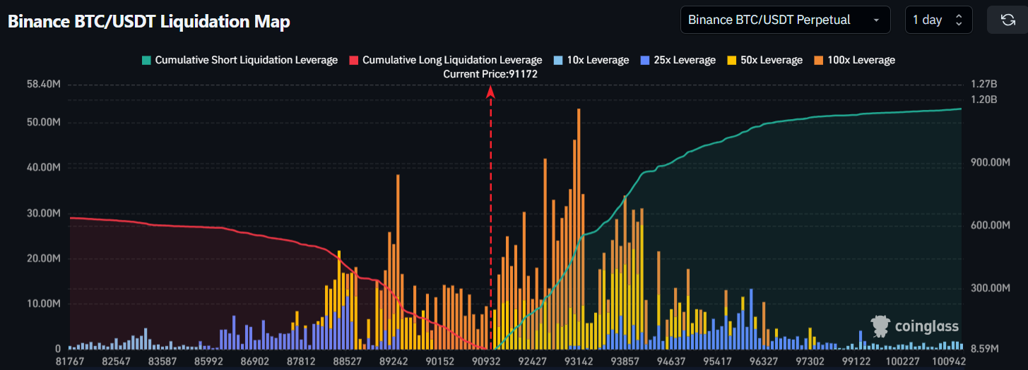Image resolution: width=1028 pixels, height=370 pixels.
Task: Toggle Cumulative Short Liquidation Leverage legend
Action: (x=240, y=60)
